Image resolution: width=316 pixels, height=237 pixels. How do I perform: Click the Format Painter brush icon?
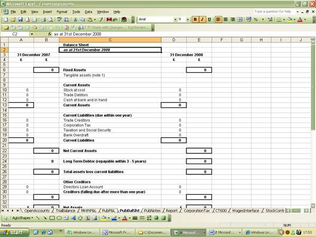point(100,20)
